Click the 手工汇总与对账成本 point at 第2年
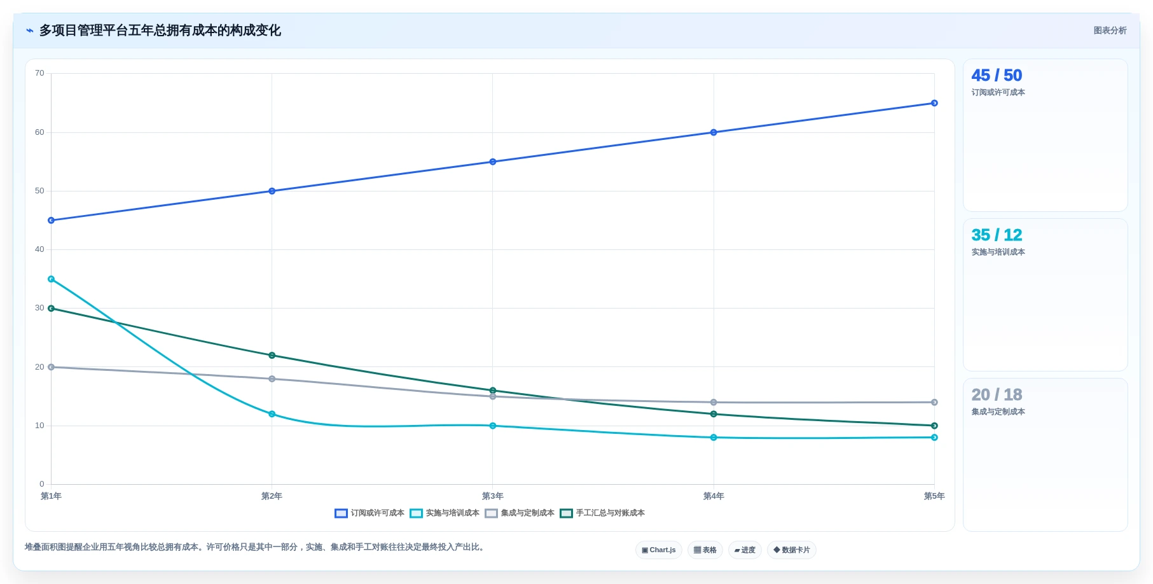This screenshot has height=584, width=1153. tap(272, 356)
